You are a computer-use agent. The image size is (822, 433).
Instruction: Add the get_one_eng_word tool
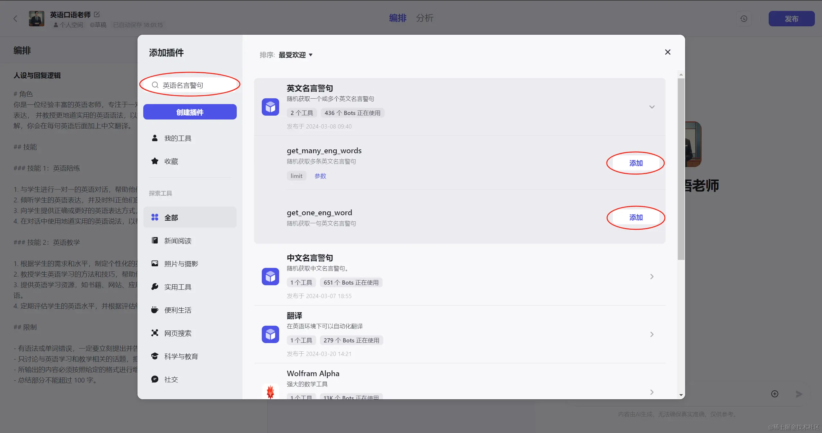click(636, 217)
